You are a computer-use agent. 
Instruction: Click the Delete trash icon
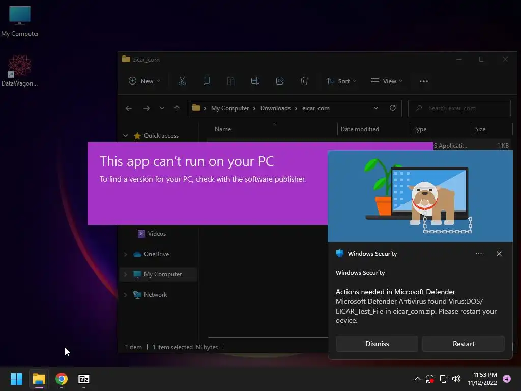coord(304,81)
